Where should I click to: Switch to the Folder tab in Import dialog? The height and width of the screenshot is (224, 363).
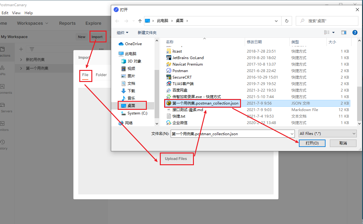[101, 75]
